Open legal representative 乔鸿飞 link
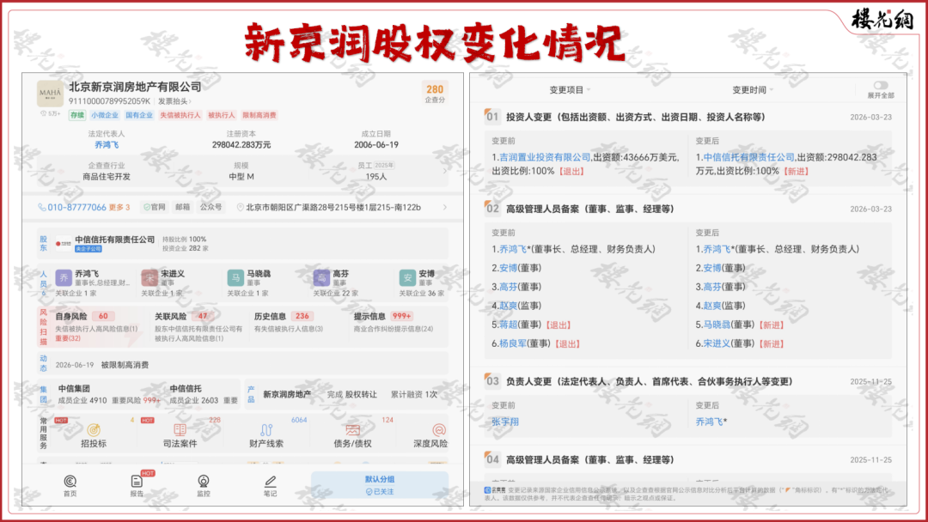Viewport: 928px width, 522px height. tap(107, 145)
